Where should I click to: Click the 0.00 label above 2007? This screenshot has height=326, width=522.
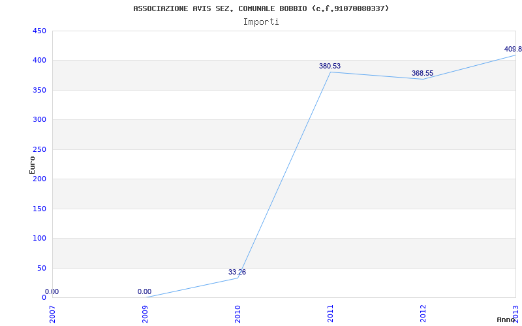[52, 291]
